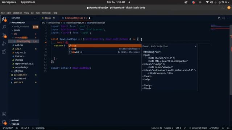Open the View menu

tap(26, 13)
